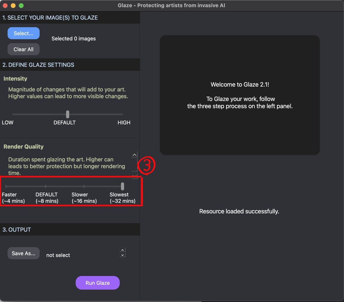The image size is (344, 302).
Task: Click the Intensity heading
Action: (15, 79)
